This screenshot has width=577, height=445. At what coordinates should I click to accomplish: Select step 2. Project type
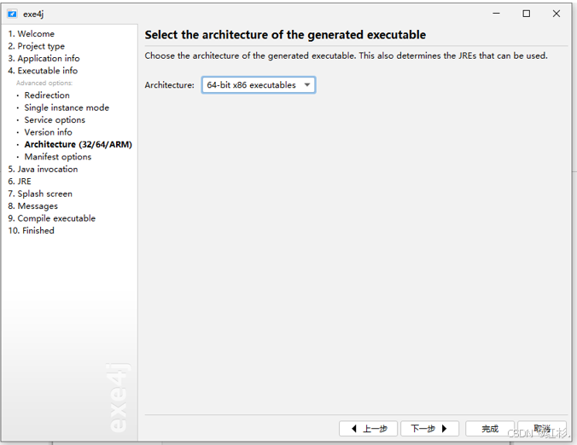(x=37, y=46)
